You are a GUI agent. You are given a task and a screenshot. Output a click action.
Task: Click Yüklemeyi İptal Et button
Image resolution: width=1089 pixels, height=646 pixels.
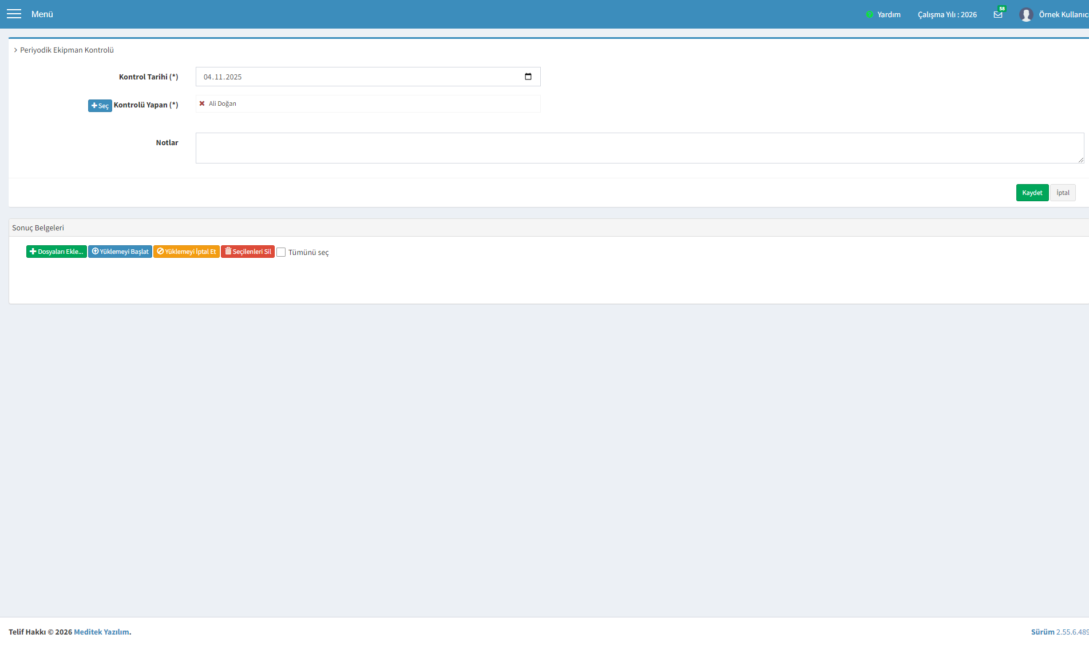tap(187, 252)
